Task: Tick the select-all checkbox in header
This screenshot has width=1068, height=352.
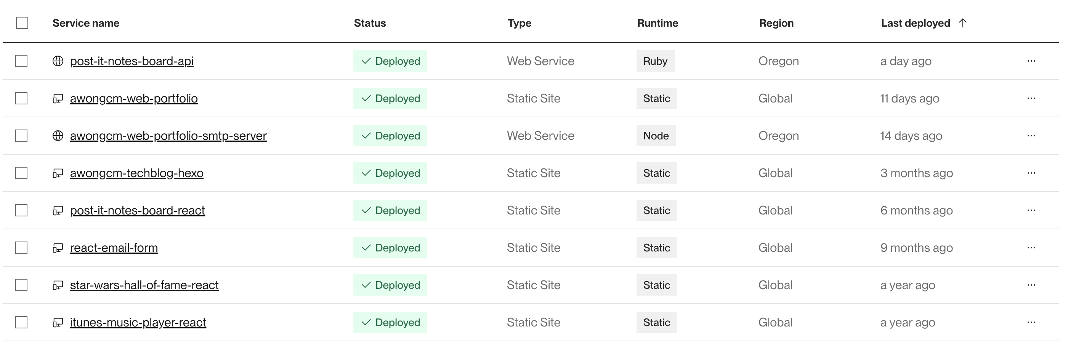Action: 22,23
